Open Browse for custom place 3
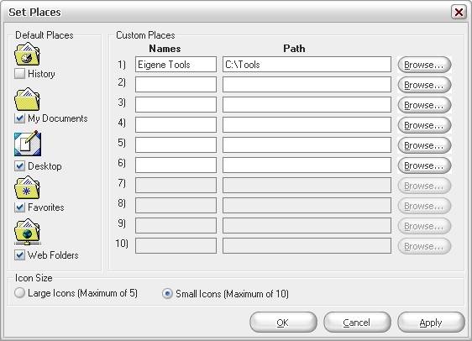The height and width of the screenshot is (341, 472). [x=424, y=105]
